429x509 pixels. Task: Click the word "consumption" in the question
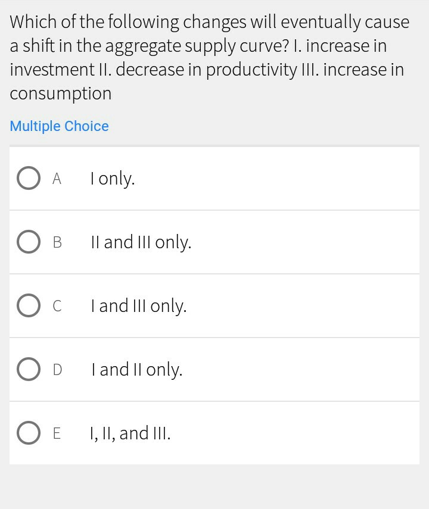[x=60, y=93]
